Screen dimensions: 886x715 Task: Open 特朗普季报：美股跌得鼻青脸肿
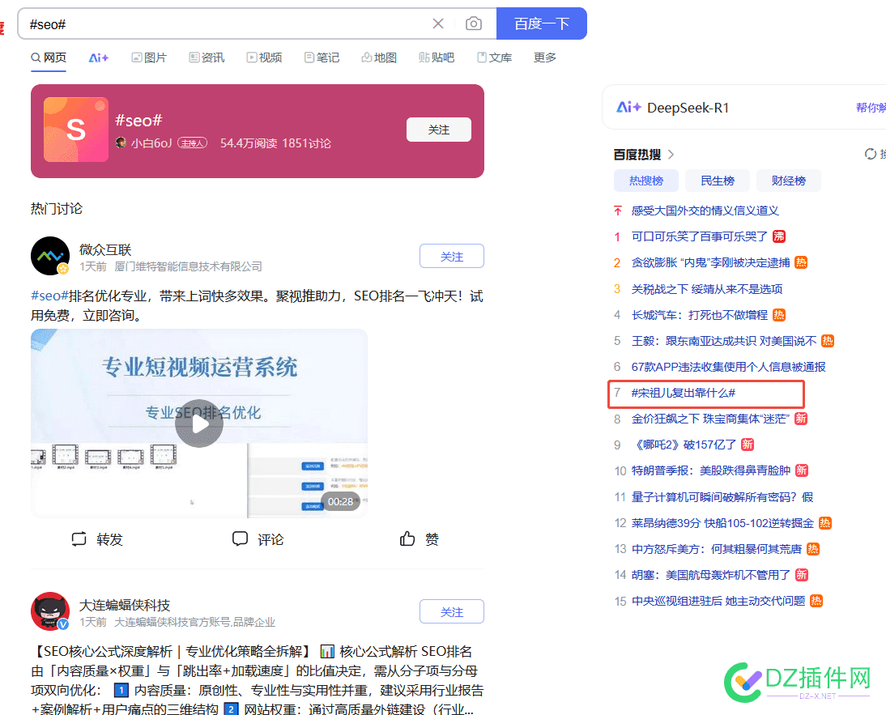tap(710, 471)
